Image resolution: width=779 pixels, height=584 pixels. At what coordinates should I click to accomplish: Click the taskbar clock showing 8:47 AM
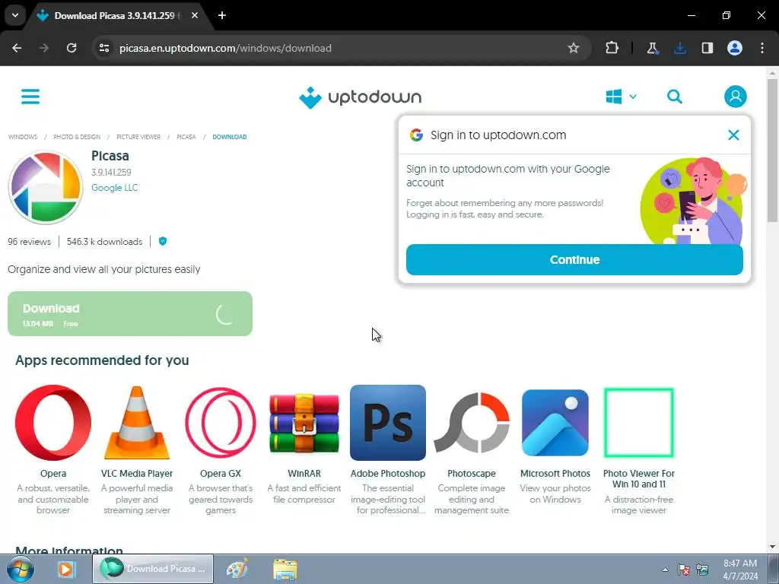click(740, 570)
